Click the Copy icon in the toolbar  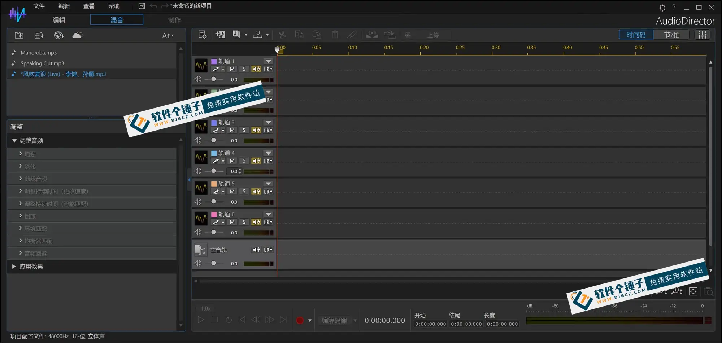click(x=299, y=34)
